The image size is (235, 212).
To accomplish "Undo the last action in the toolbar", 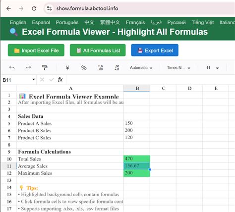I will (12, 68).
